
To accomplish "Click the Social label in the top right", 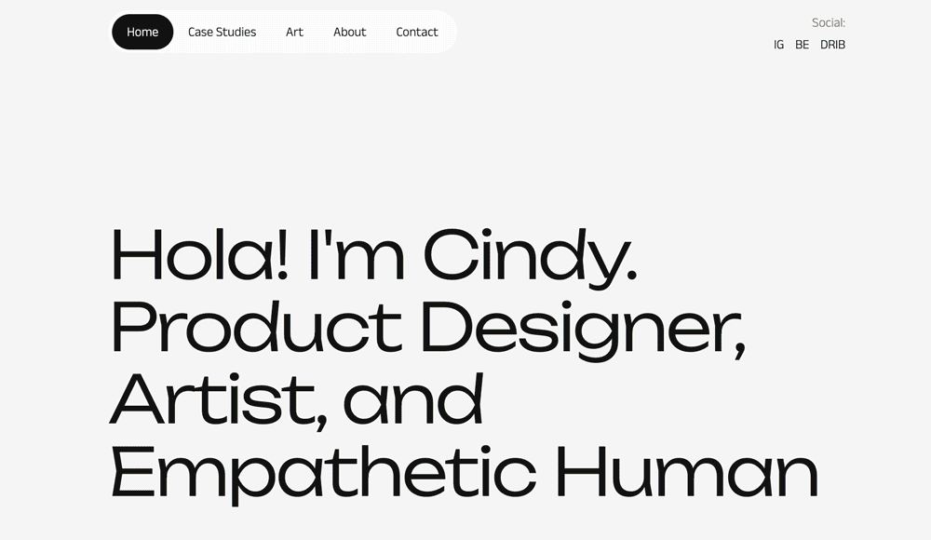I will click(x=829, y=22).
